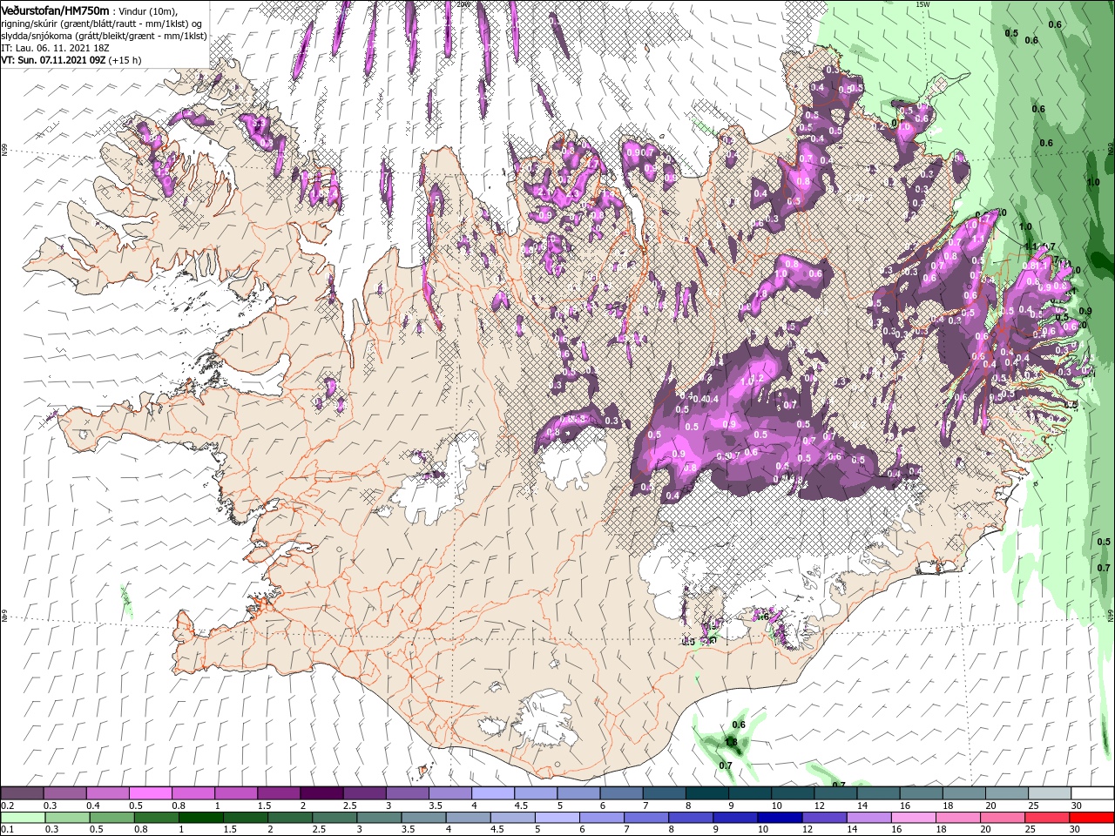Image resolution: width=1115 pixels, height=836 pixels.
Task: Click the dark navy 10 swatch in the lower legend row
Action: pos(778,818)
